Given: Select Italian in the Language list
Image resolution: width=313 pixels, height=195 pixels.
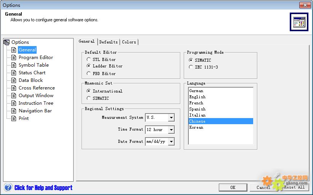Looking at the screenshot, I should (221, 115).
